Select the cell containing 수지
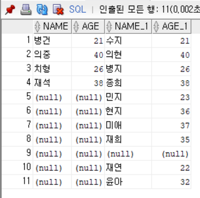The image size is (200, 198). pyautogui.click(x=128, y=40)
